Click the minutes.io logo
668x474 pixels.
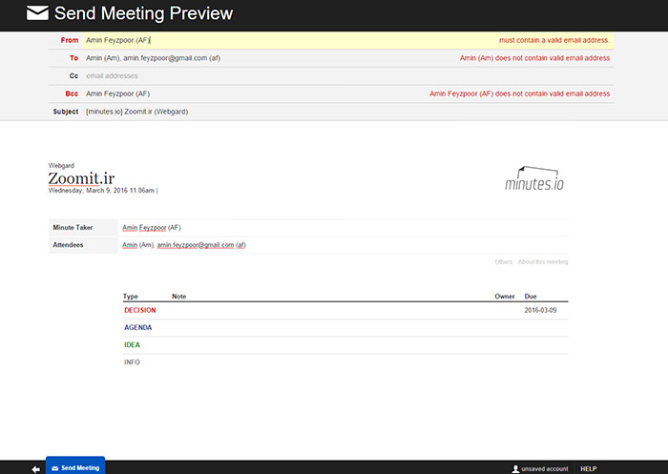(x=534, y=178)
